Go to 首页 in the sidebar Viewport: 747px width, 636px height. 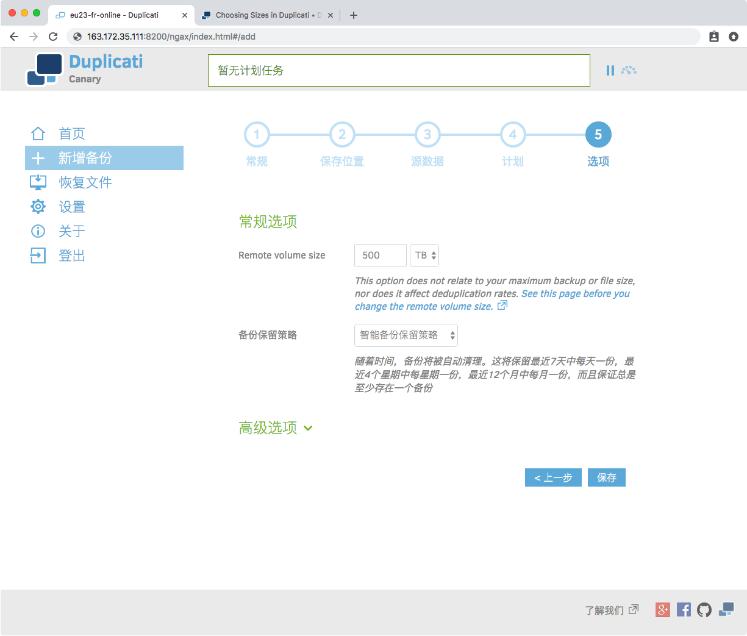pos(71,134)
